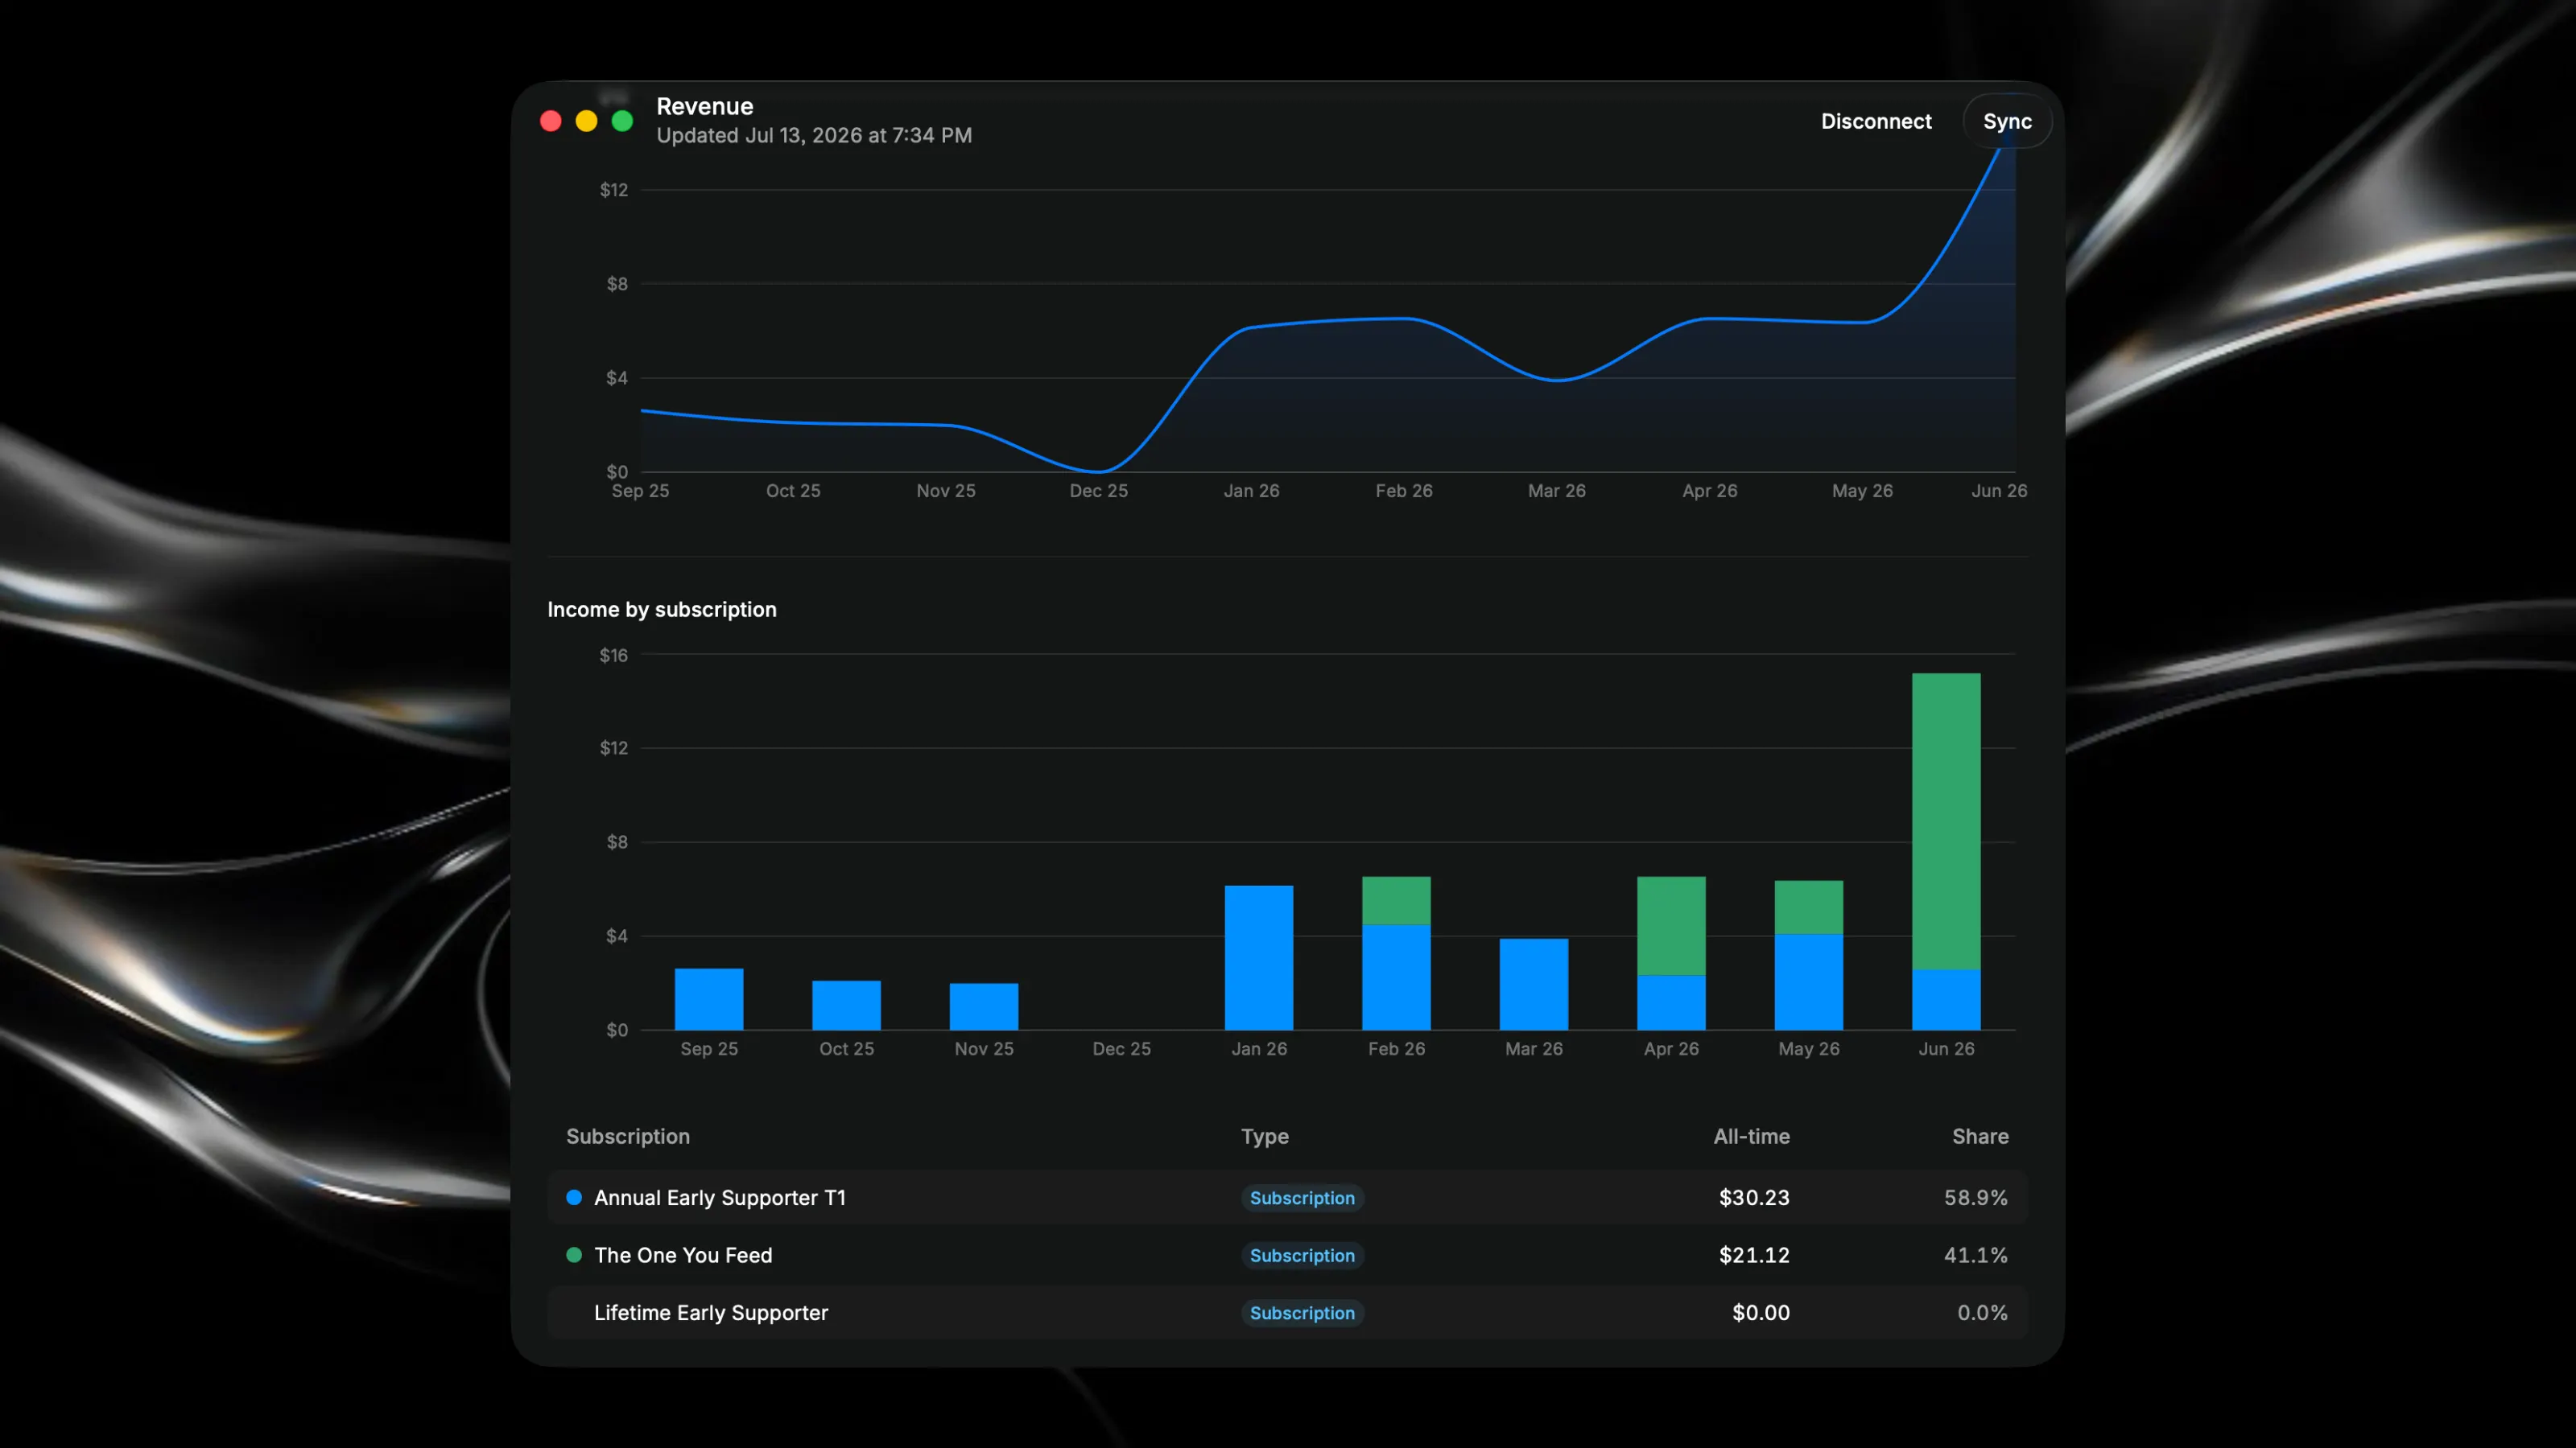The height and width of the screenshot is (1448, 2576).
Task: Click the blue Annual Early Supporter color dot
Action: pos(574,1197)
